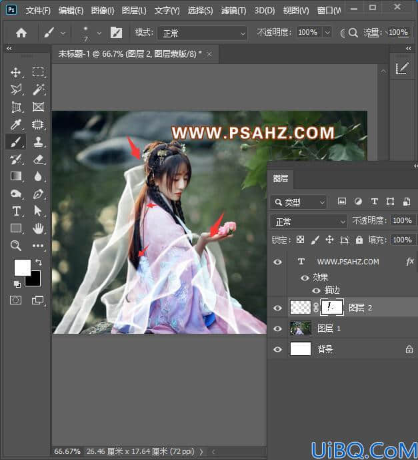Select the Brush tool in toolbox

point(16,142)
